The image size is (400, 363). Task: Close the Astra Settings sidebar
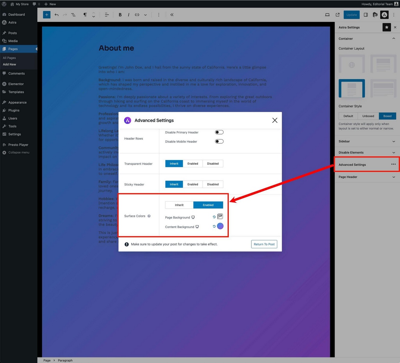click(395, 27)
